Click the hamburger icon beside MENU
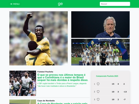Screen dimensions: 139x104 click(11, 4)
